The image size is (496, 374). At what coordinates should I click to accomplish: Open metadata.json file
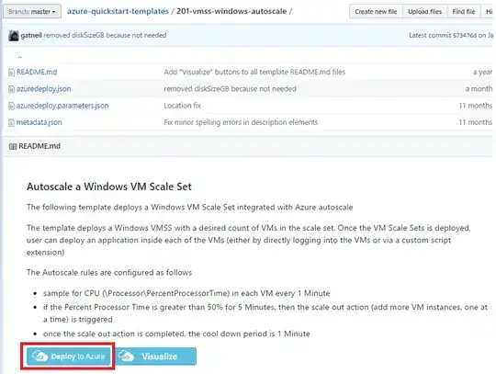pos(39,122)
